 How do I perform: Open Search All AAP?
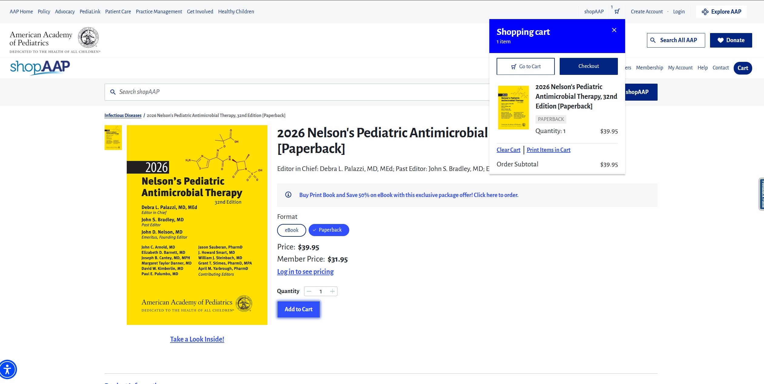click(x=676, y=40)
